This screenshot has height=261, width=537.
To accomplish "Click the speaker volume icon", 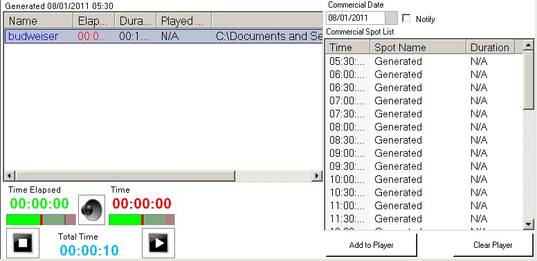I will [91, 210].
